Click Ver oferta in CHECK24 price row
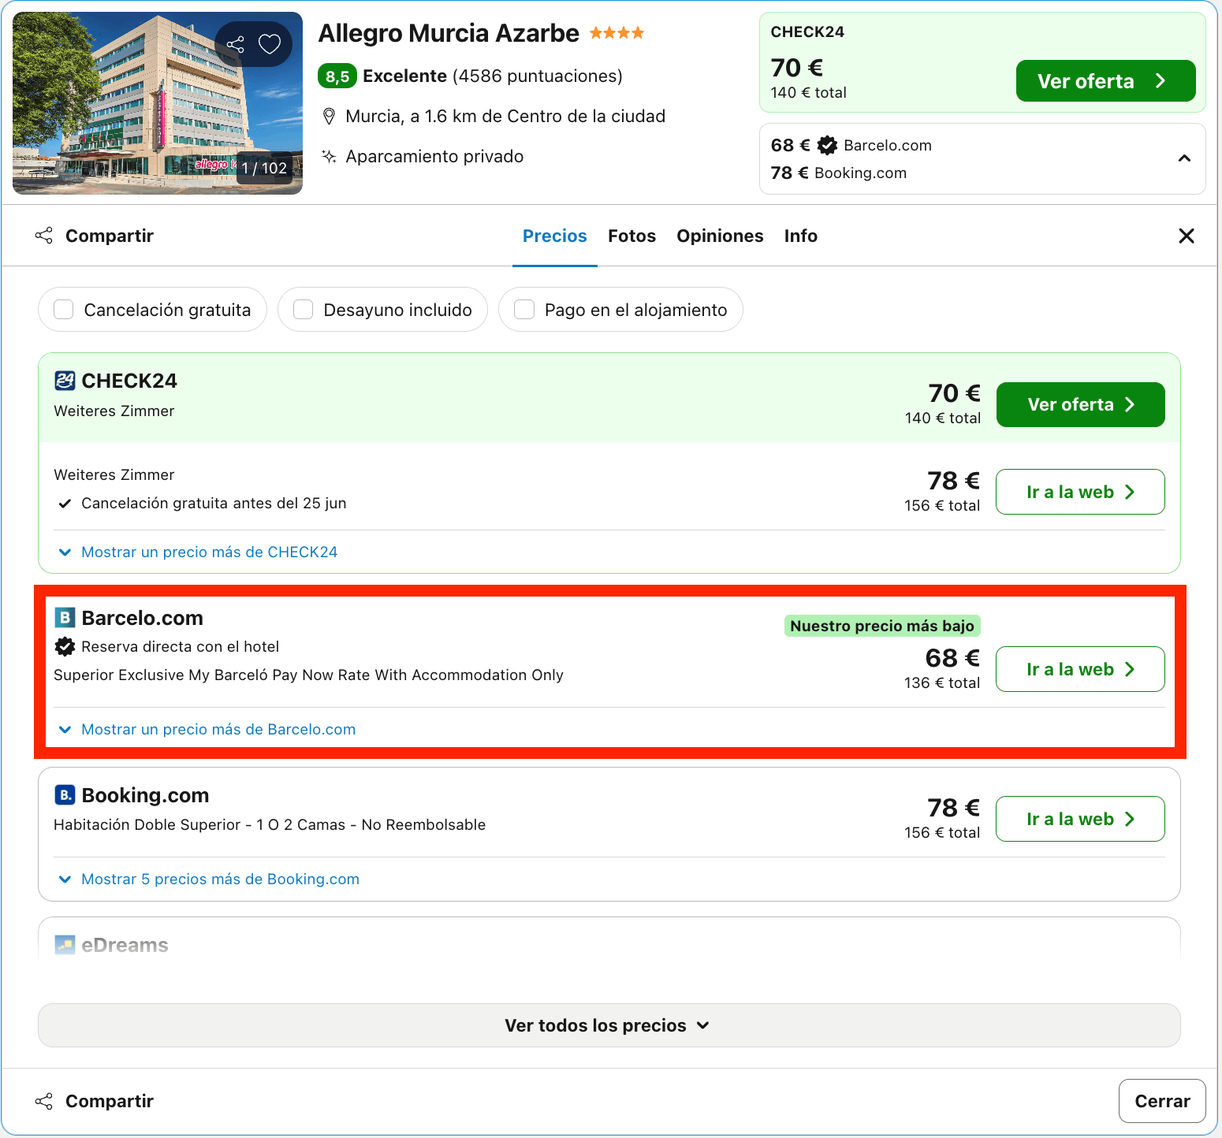This screenshot has width=1222, height=1138. pyautogui.click(x=1080, y=404)
